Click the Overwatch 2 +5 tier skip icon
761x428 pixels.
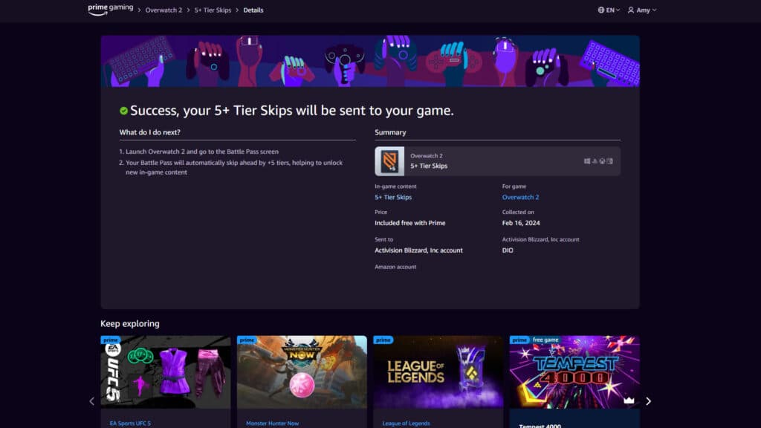click(390, 160)
